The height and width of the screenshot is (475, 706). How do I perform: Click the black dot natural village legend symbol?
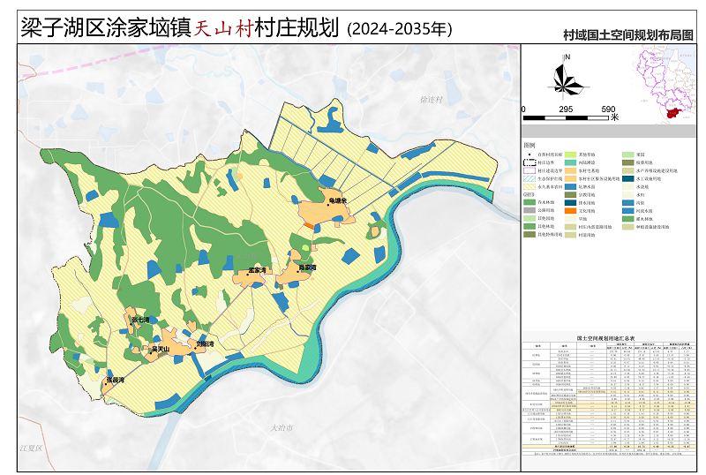tap(530, 155)
